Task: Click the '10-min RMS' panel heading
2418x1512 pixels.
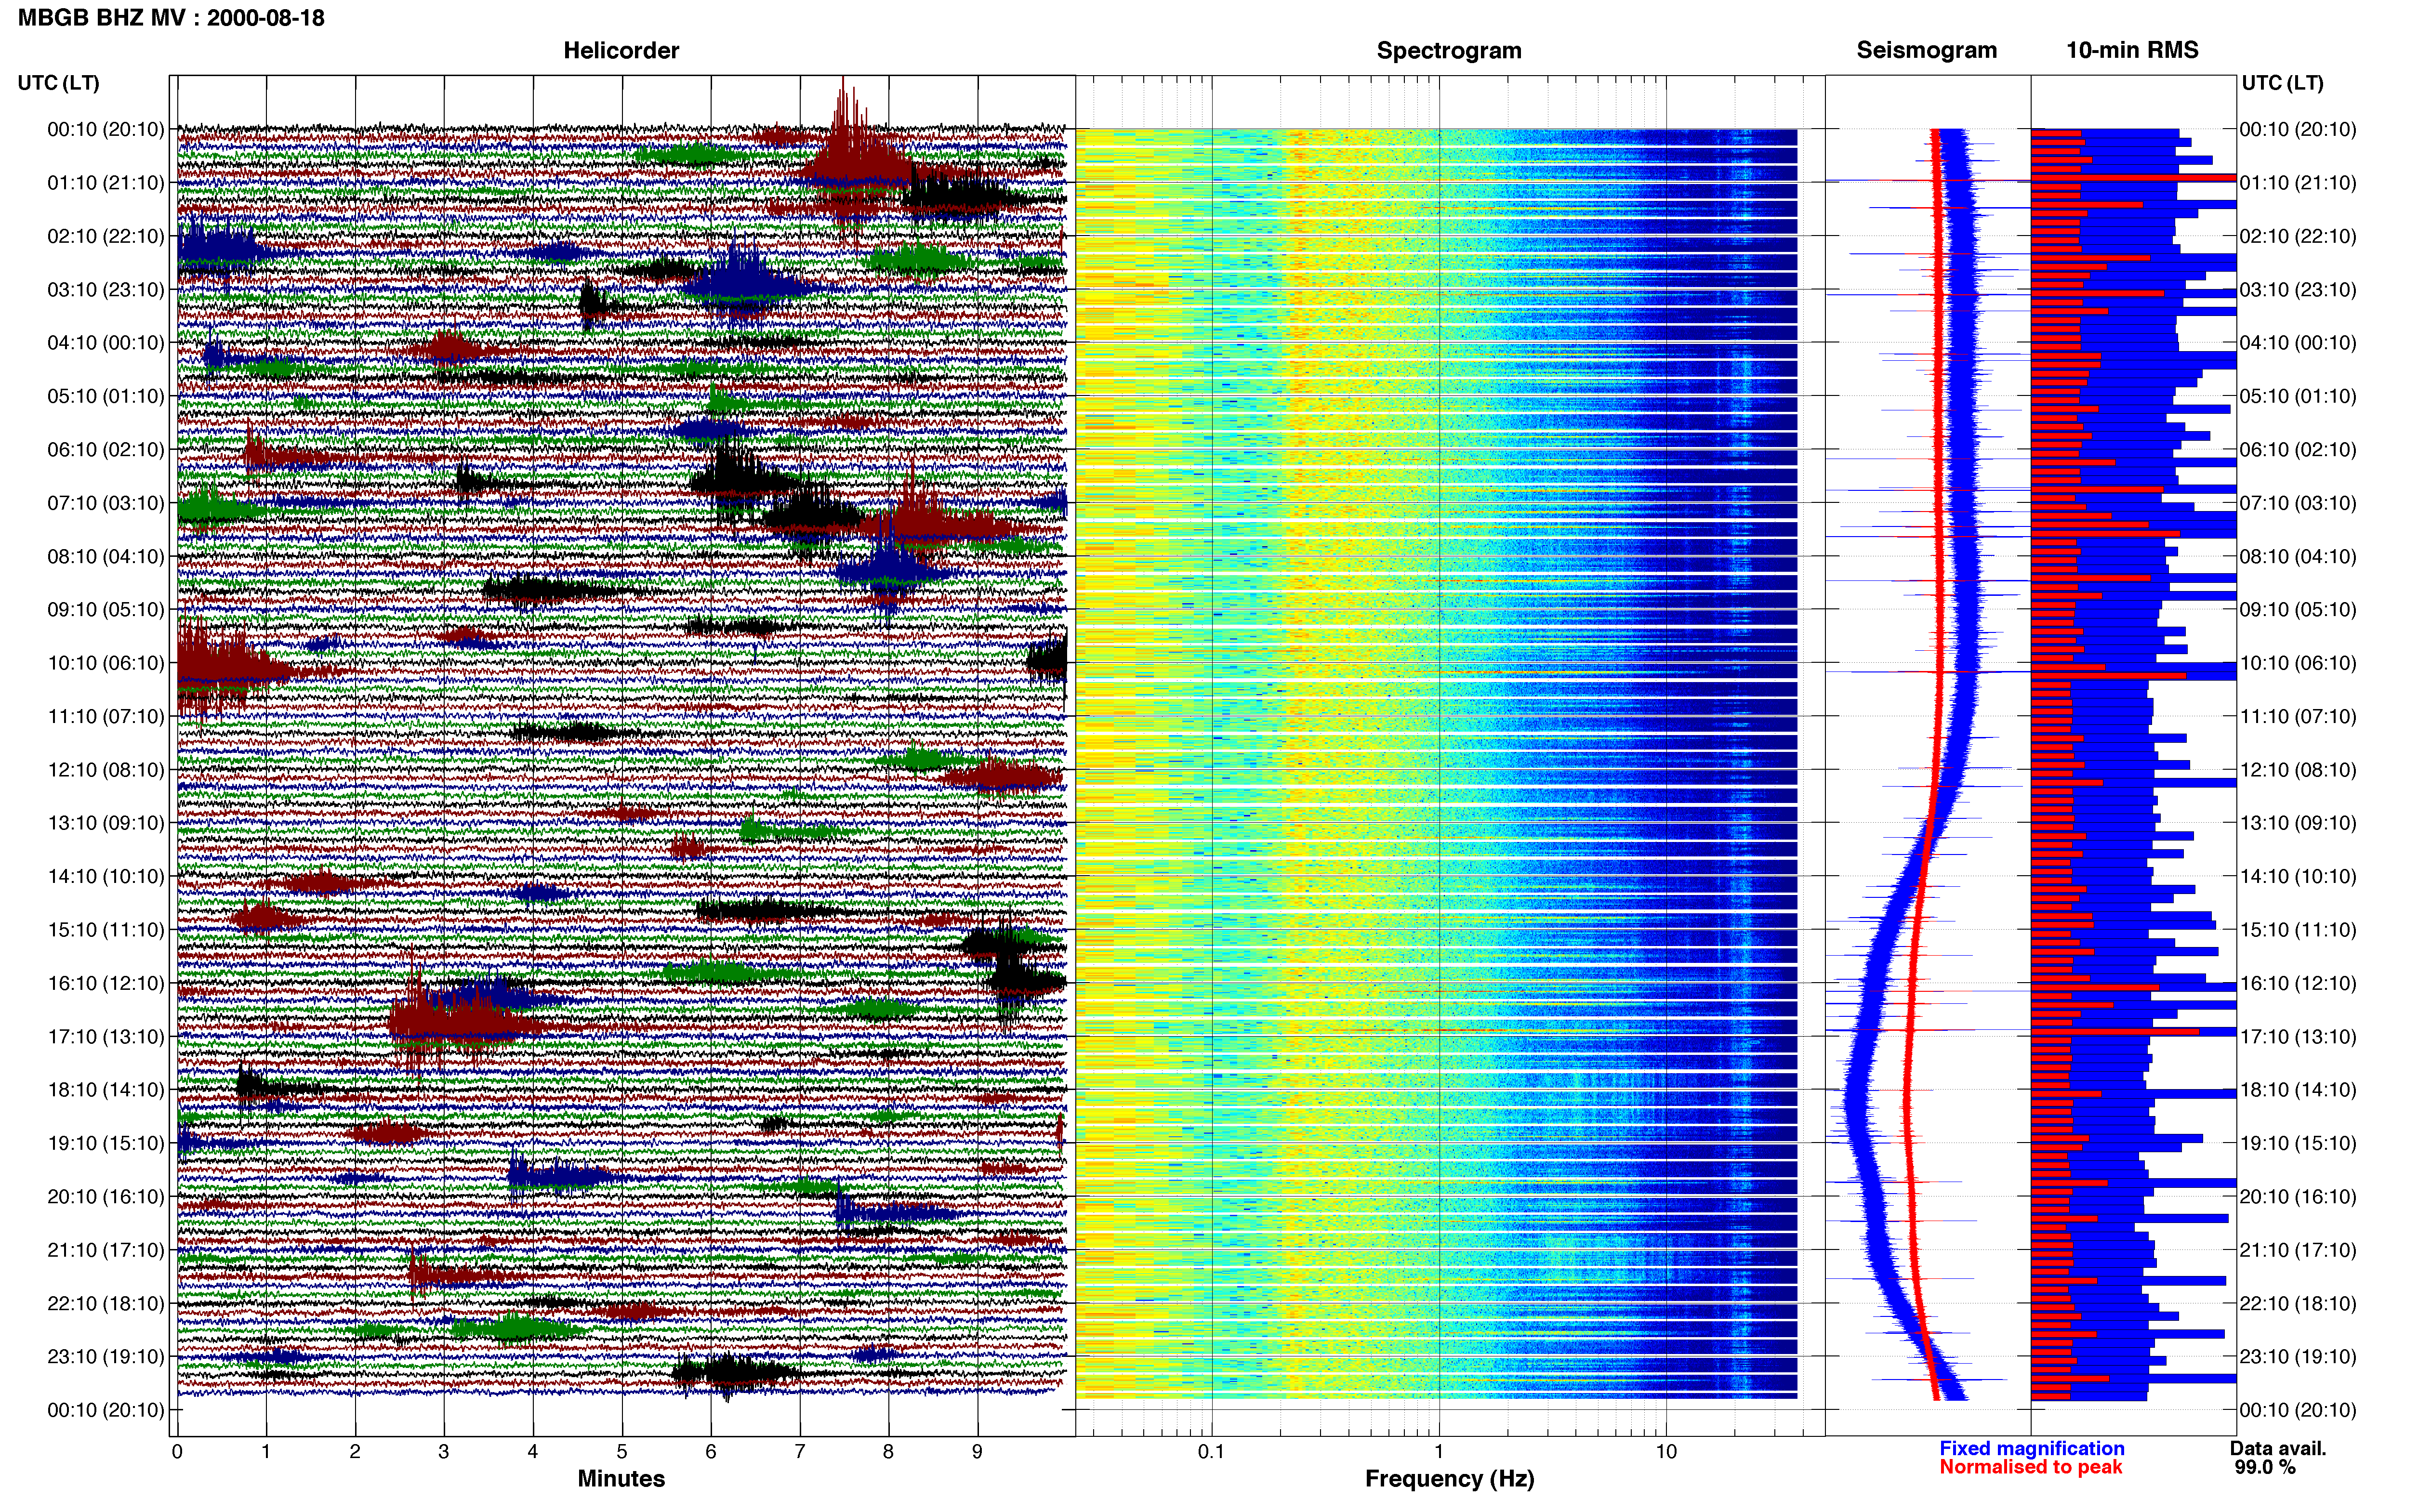Action: (2132, 51)
